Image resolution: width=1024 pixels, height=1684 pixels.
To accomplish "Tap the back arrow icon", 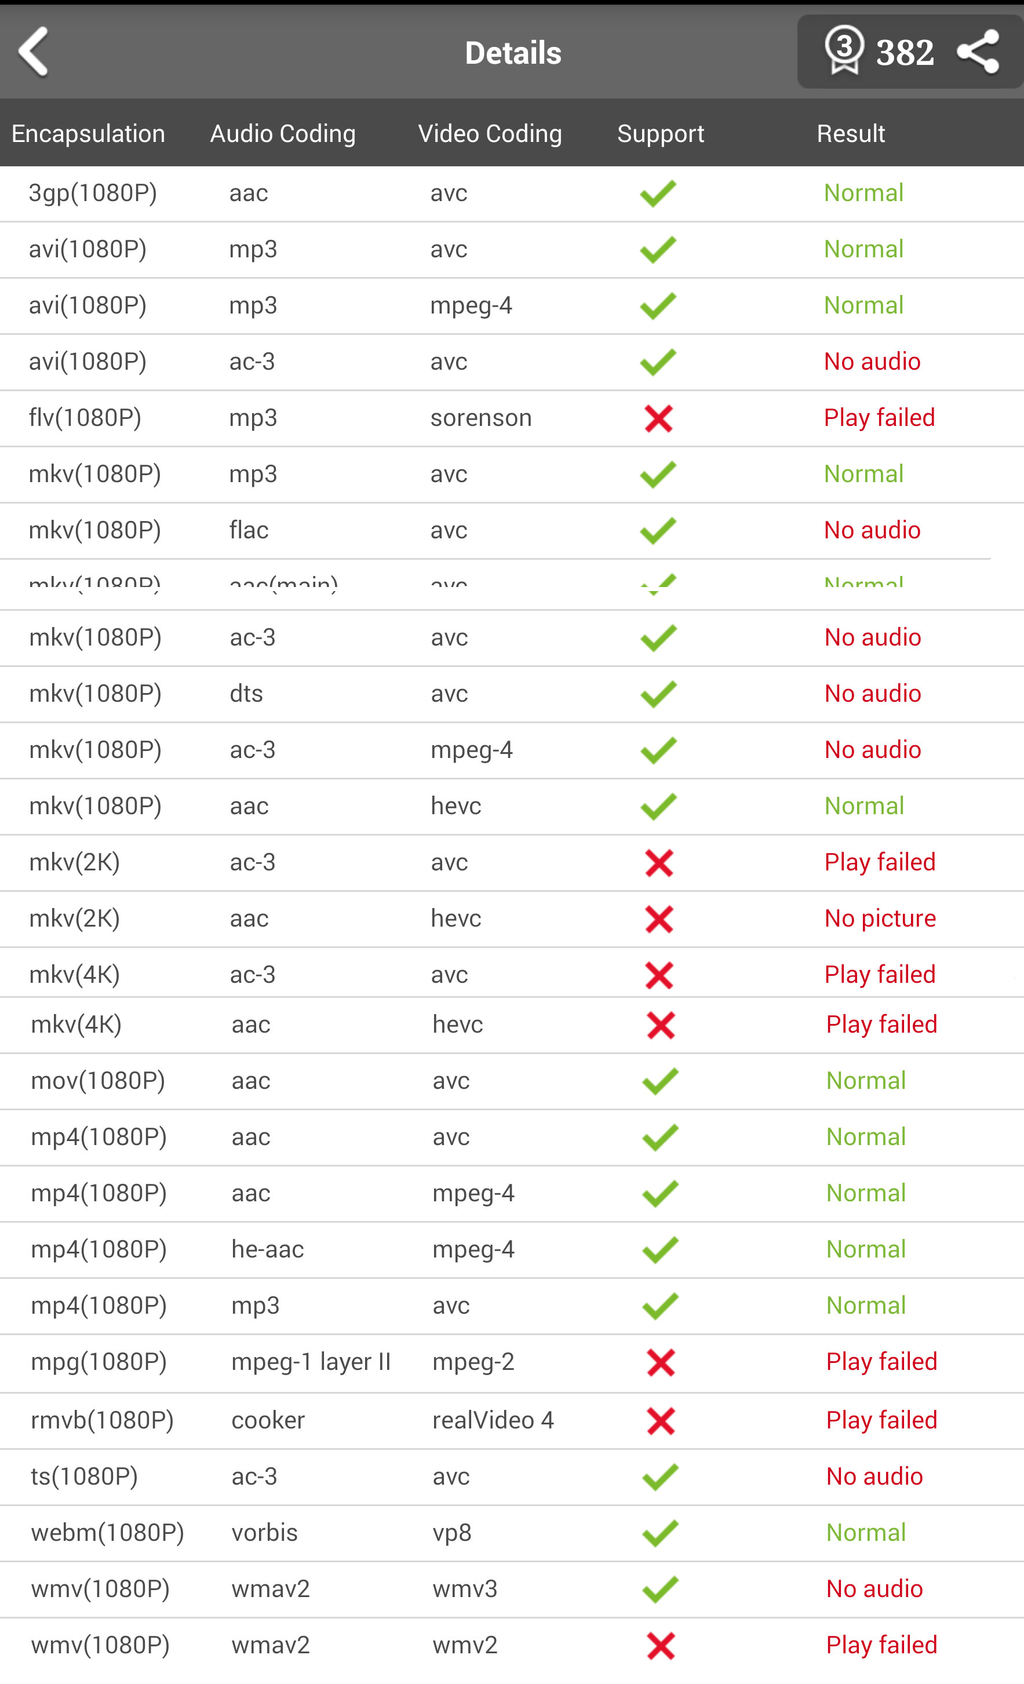I will point(34,52).
